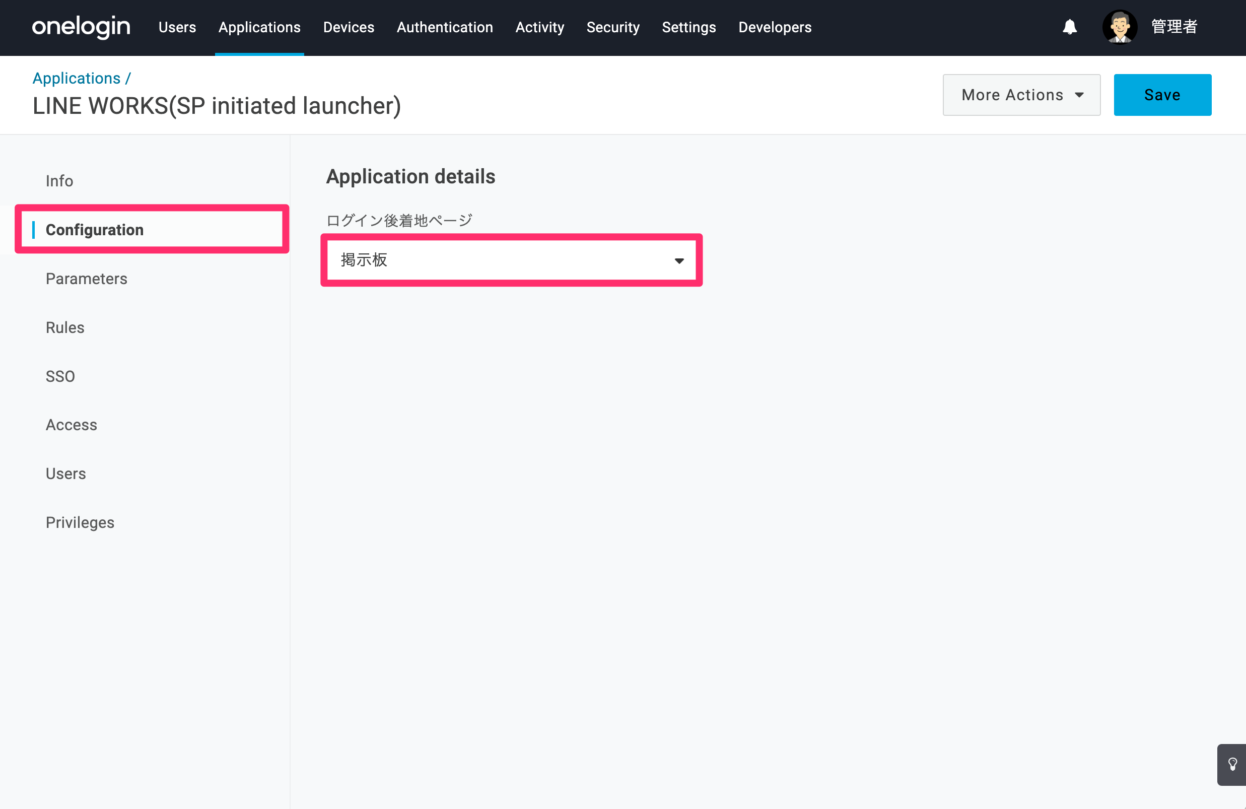Select the Configuration sidebar tab

click(152, 229)
